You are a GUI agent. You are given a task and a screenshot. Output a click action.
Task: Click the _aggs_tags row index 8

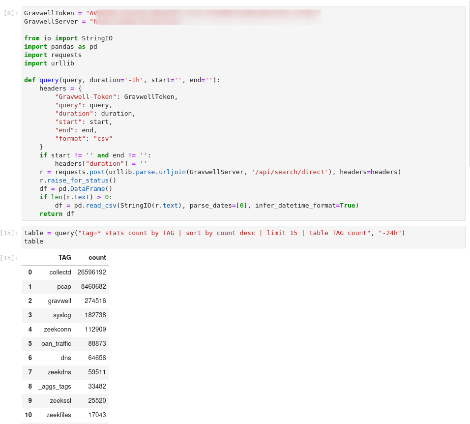coord(29,386)
